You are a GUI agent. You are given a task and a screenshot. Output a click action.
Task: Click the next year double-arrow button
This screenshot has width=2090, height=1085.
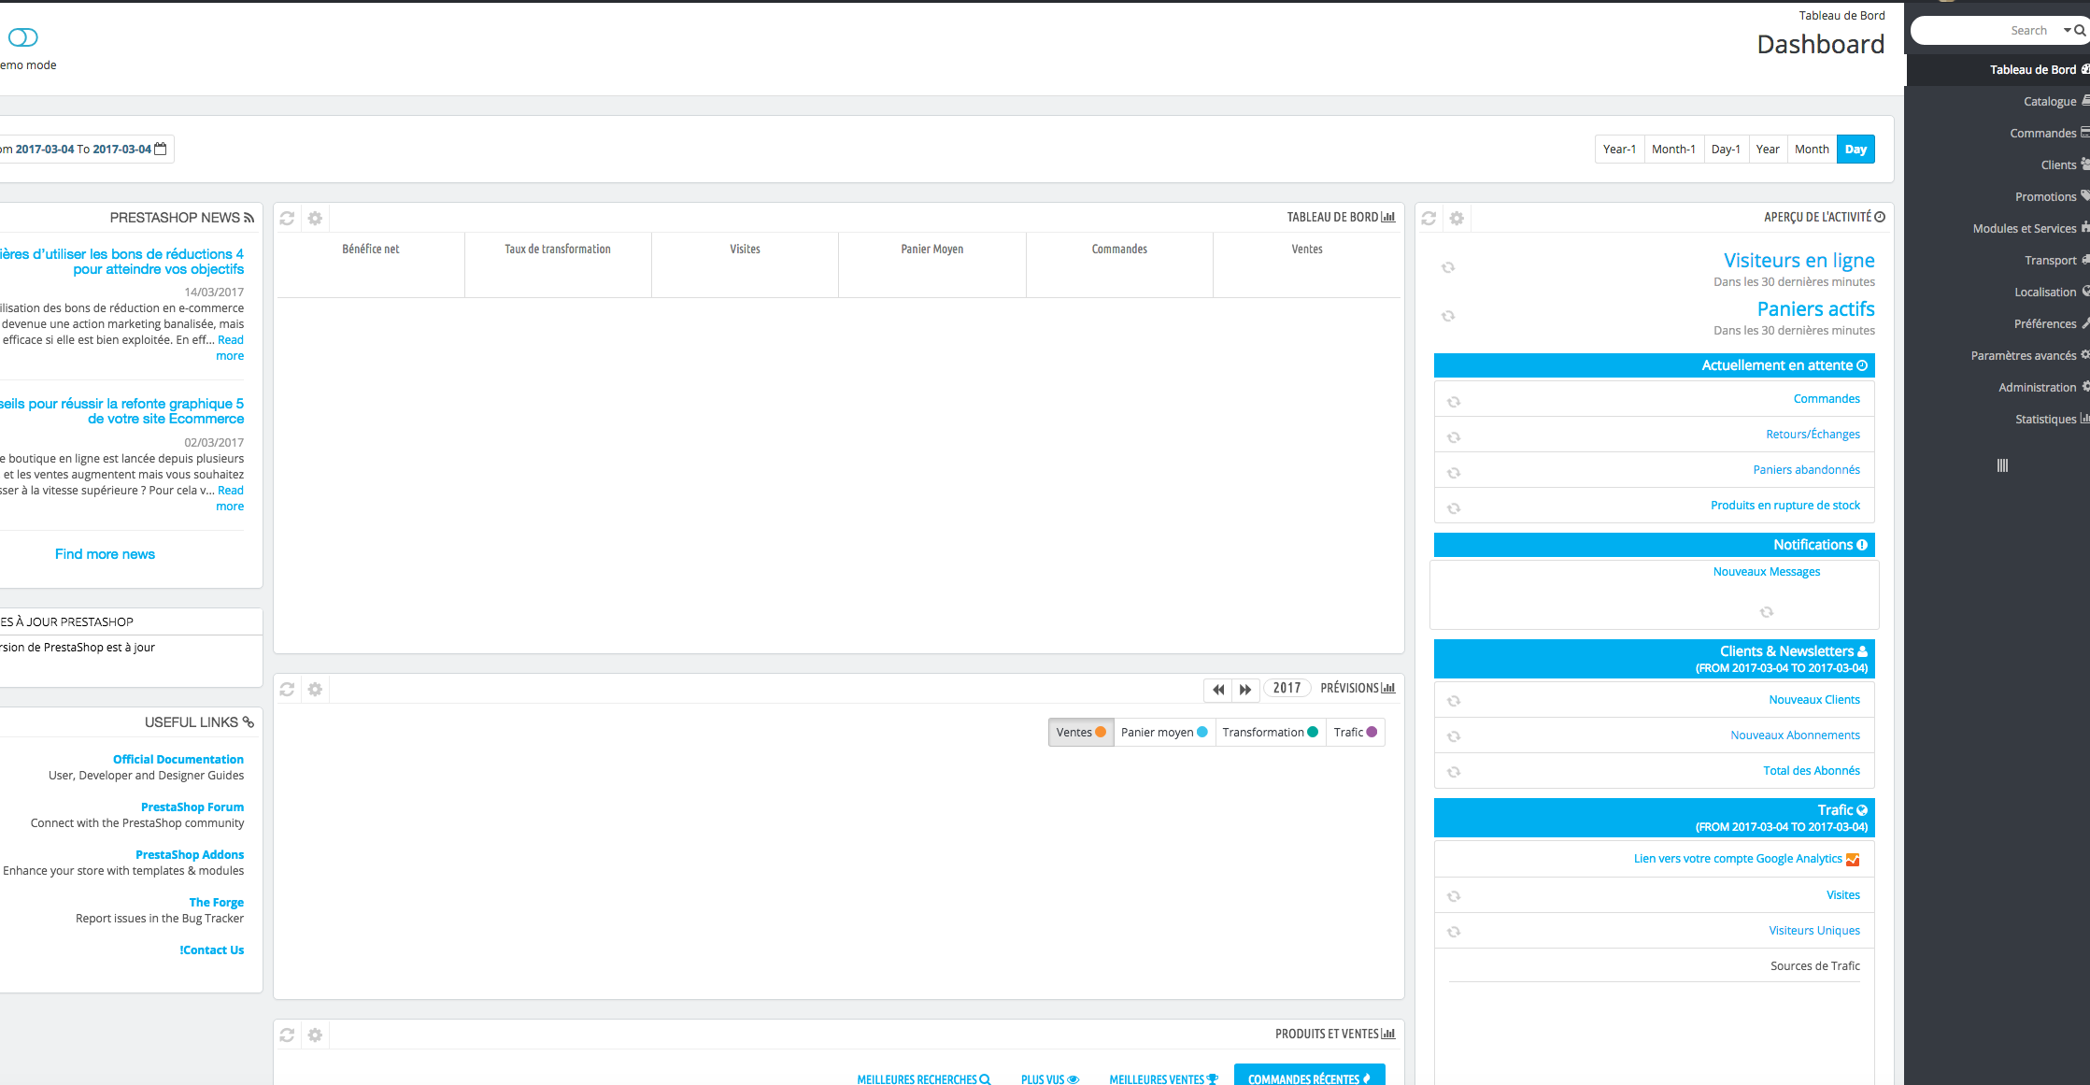coord(1245,689)
